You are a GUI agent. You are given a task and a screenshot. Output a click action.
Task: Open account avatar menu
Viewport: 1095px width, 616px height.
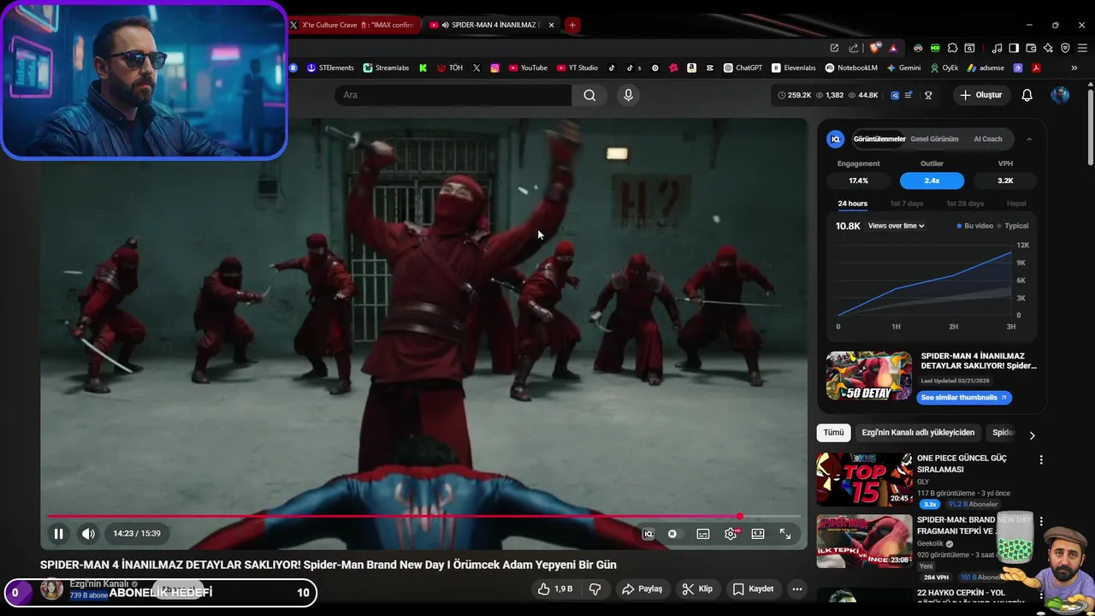pyautogui.click(x=1060, y=95)
